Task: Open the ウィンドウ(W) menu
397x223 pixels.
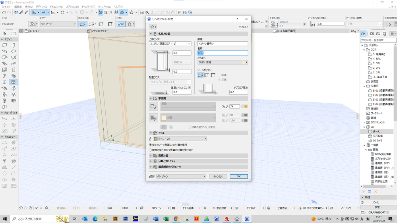Action: click(x=104, y=7)
